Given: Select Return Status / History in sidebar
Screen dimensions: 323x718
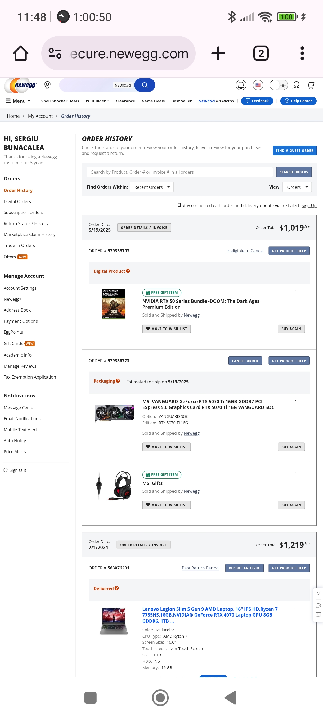Looking at the screenshot, I should 26,223.
